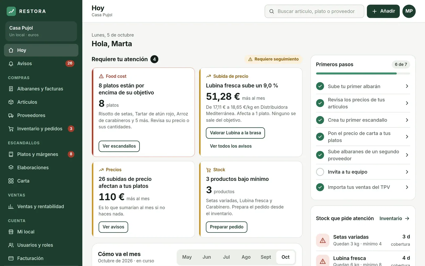Go to Hoy in sidebar
The width and height of the screenshot is (425, 266).
(41, 50)
